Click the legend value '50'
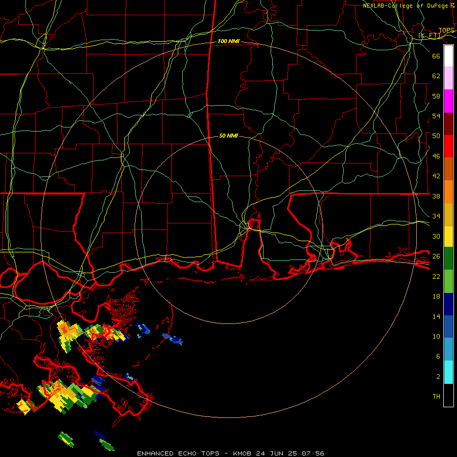457x457 pixels. click(x=436, y=136)
